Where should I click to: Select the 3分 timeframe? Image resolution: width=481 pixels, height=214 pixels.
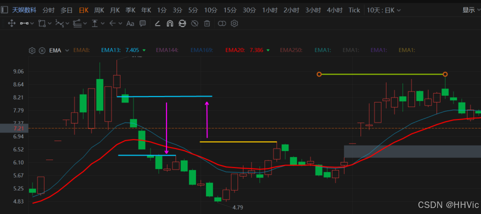click(x=177, y=10)
